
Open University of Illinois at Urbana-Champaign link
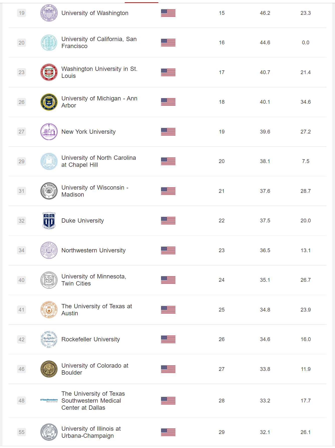pyautogui.click(x=91, y=432)
